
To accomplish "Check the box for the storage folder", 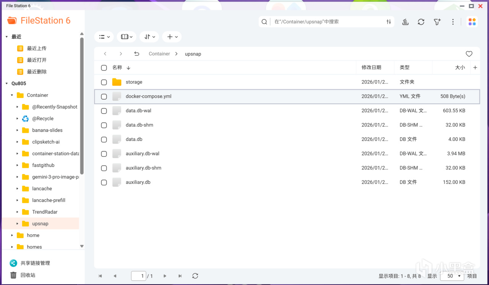I will [x=104, y=82].
